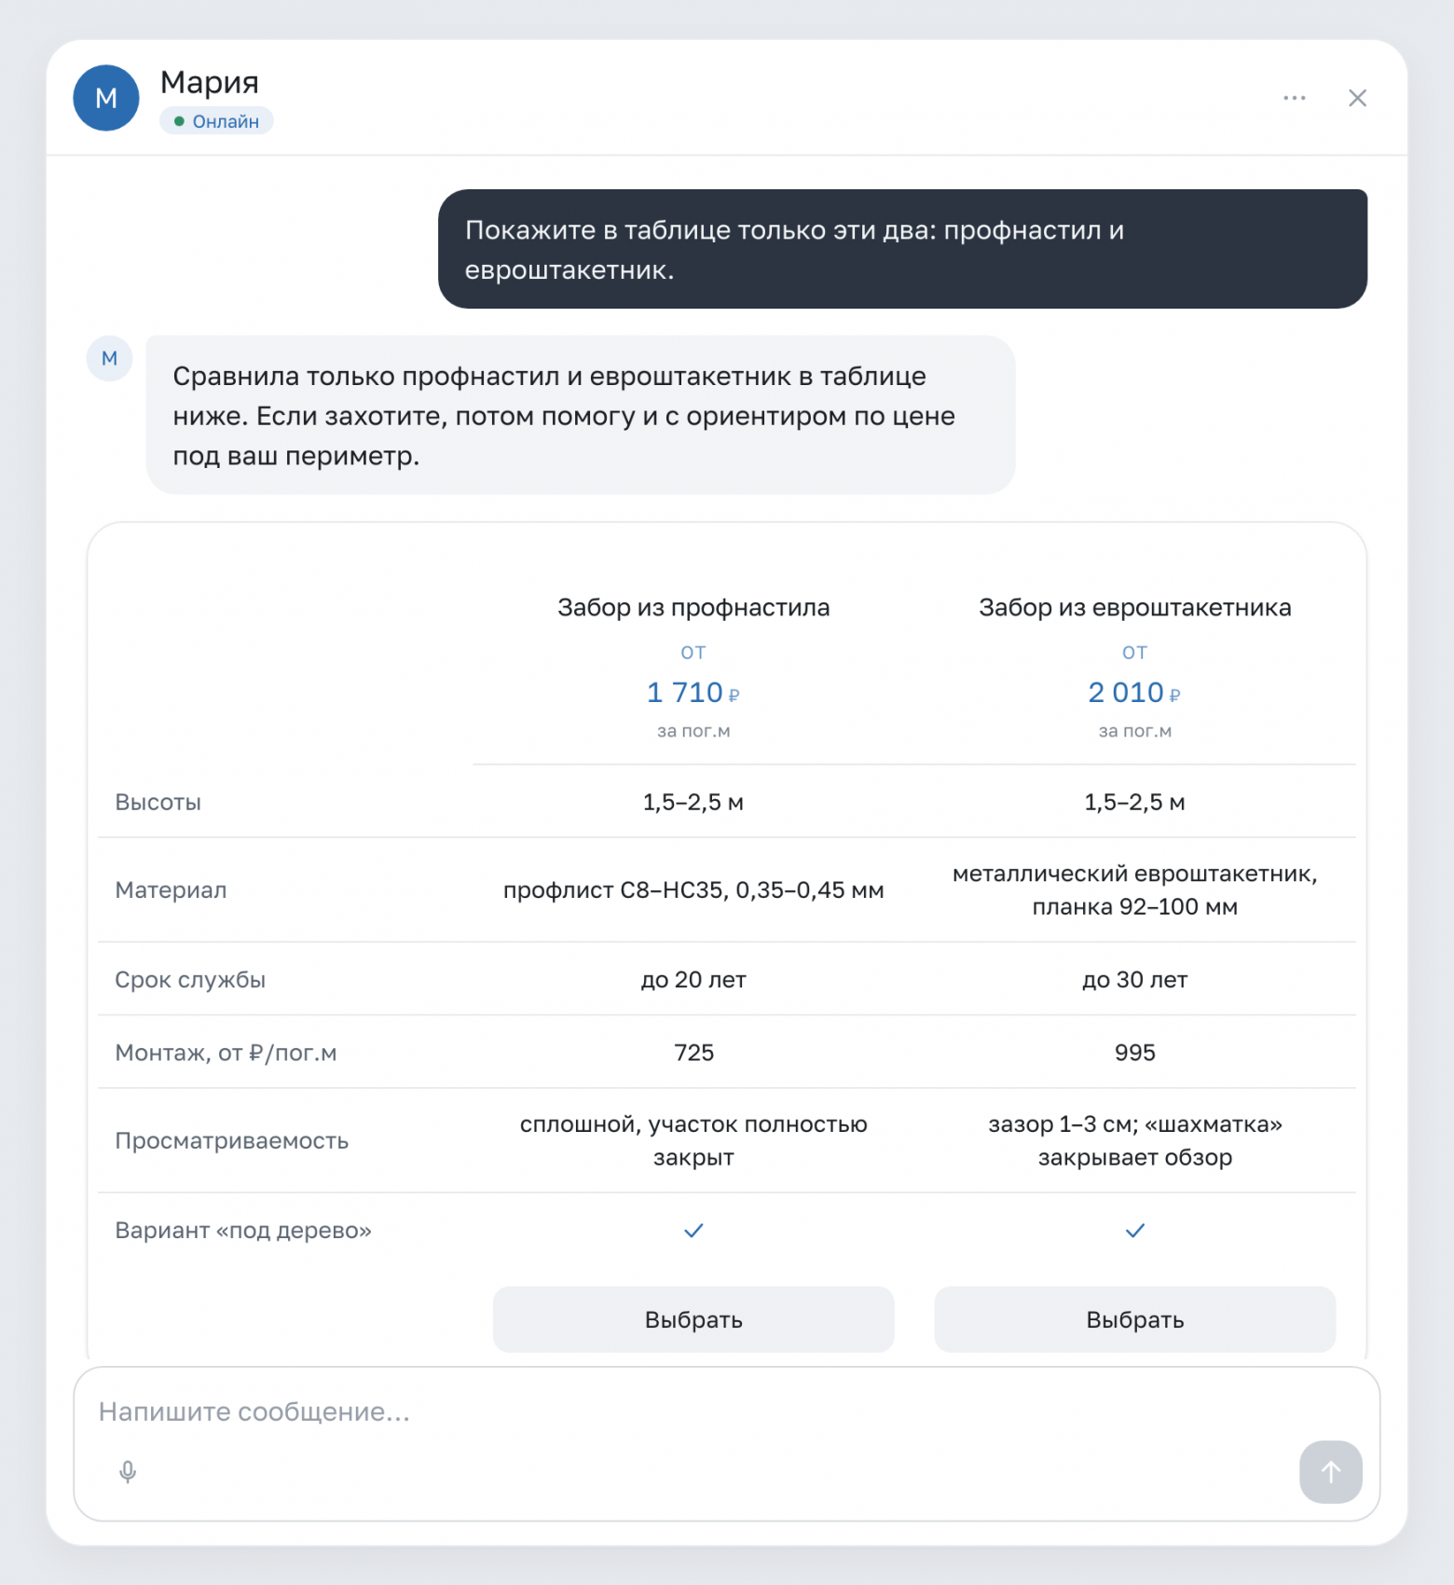This screenshot has height=1585, width=1454.
Task: Click the small М avatar beside reply
Action: [x=109, y=358]
